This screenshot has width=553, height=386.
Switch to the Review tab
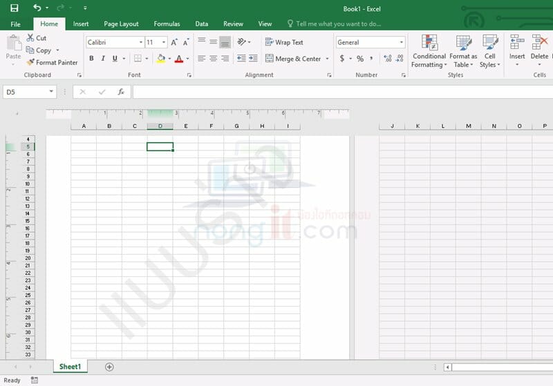(x=233, y=24)
